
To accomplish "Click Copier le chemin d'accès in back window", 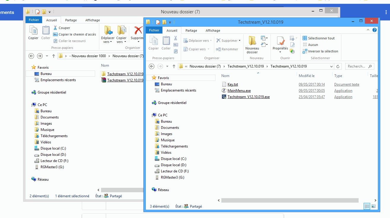I will tap(75, 34).
